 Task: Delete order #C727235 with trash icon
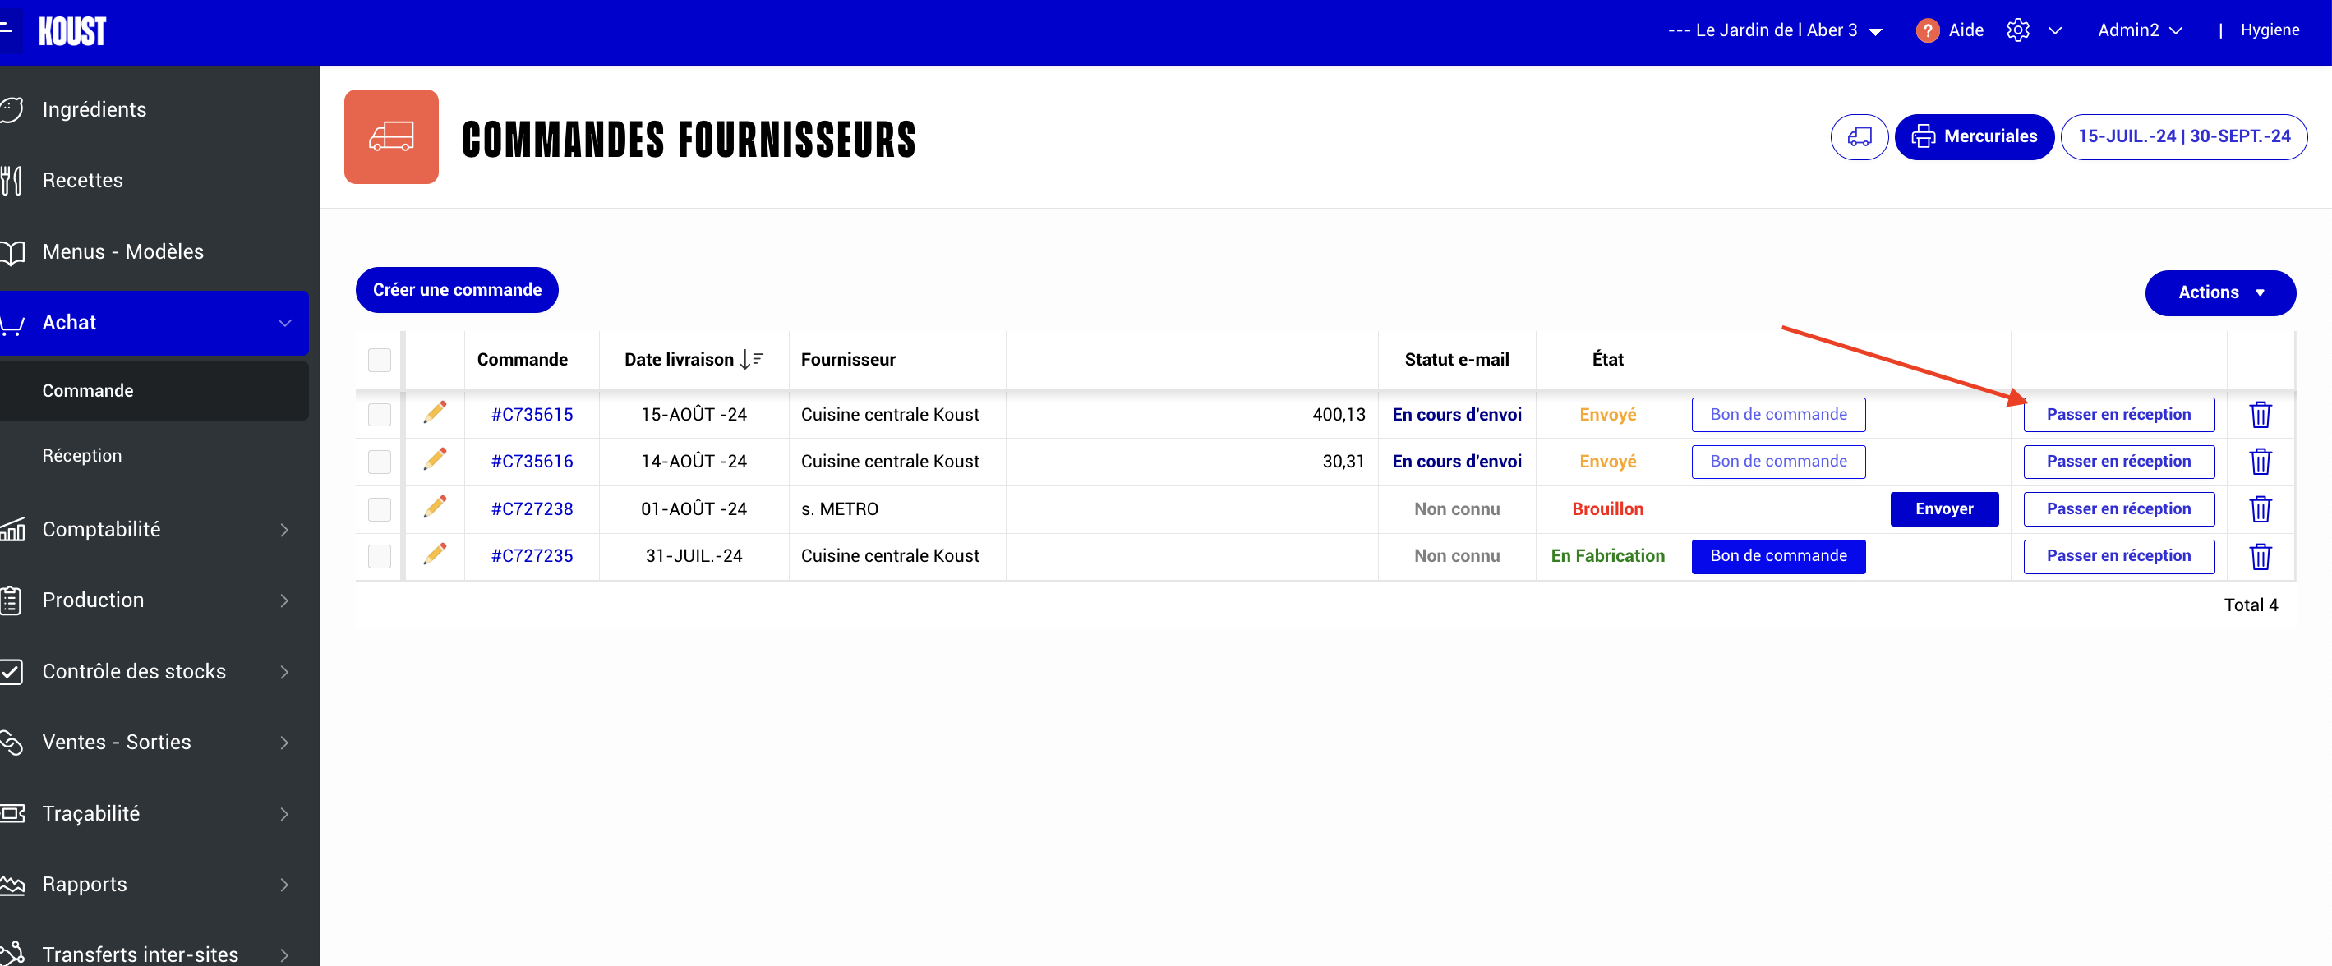[x=2261, y=556]
